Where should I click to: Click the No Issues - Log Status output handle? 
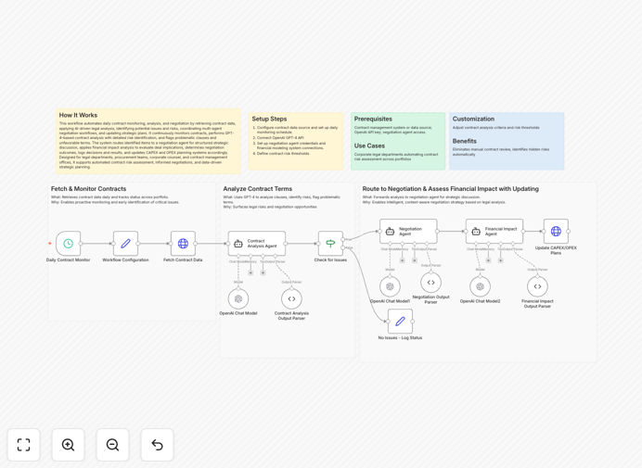pyautogui.click(x=413, y=322)
